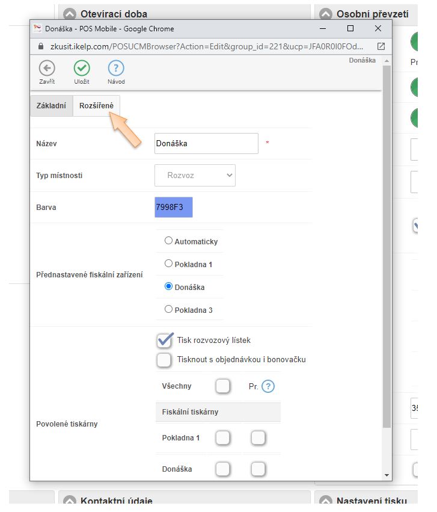This screenshot has height=512, width=437.
Task: Check the first Pokladna 1 printer checkbox
Action: click(223, 438)
